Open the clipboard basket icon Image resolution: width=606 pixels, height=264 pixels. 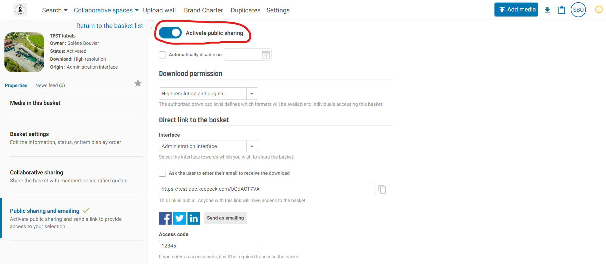coord(562,10)
